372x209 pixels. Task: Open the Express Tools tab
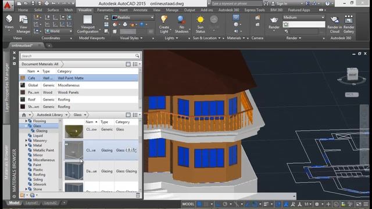pos(255,10)
